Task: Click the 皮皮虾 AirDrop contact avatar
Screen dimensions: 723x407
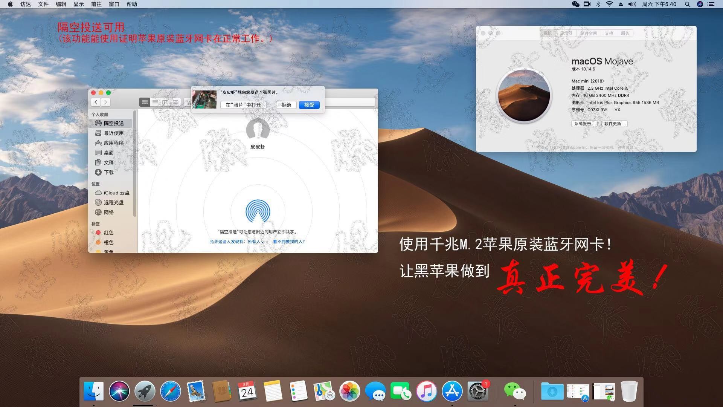Action: (258, 130)
